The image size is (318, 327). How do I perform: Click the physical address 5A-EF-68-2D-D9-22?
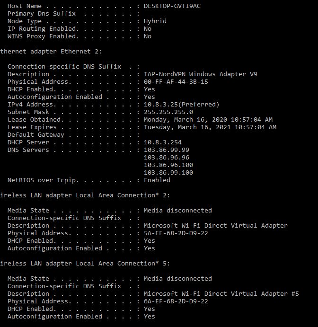point(176,233)
